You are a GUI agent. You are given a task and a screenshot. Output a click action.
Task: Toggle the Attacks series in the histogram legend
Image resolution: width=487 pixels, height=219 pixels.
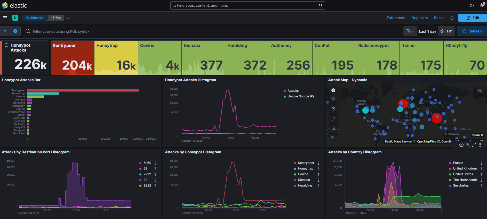pyautogui.click(x=293, y=91)
